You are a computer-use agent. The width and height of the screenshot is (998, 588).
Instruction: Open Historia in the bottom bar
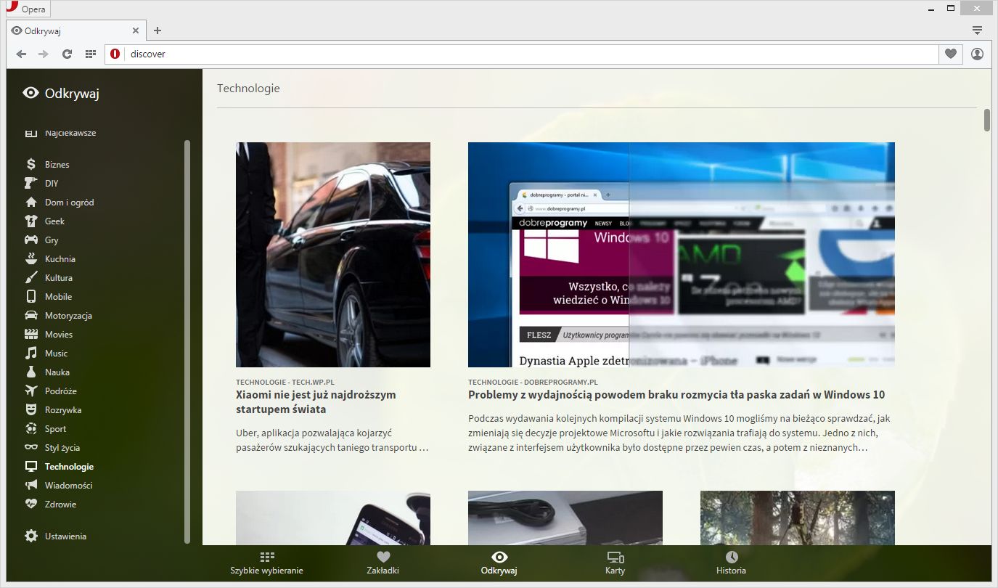pos(731,563)
